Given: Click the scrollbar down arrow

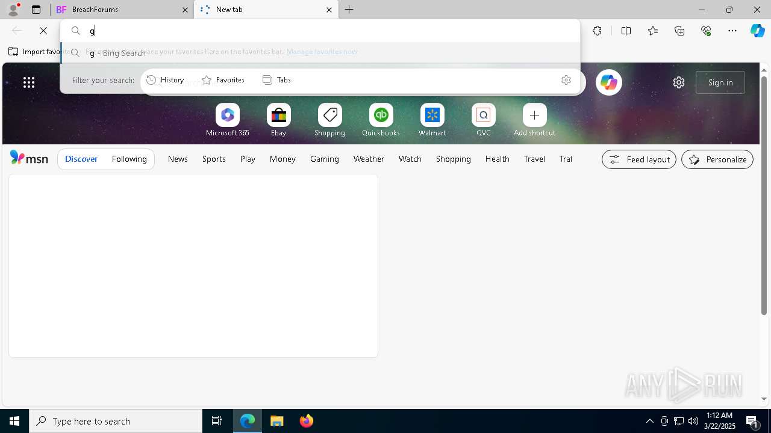Looking at the screenshot, I should [764, 399].
